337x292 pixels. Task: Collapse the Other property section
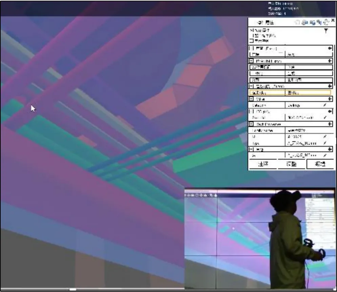tap(252, 99)
